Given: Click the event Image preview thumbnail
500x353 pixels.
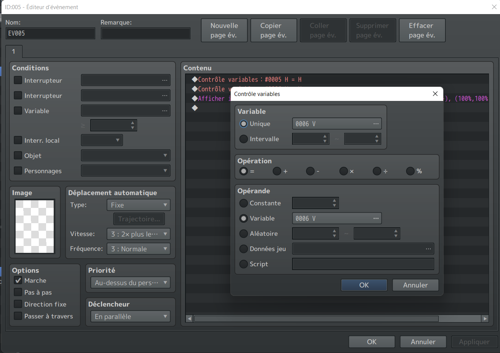Looking at the screenshot, I should click(35, 226).
